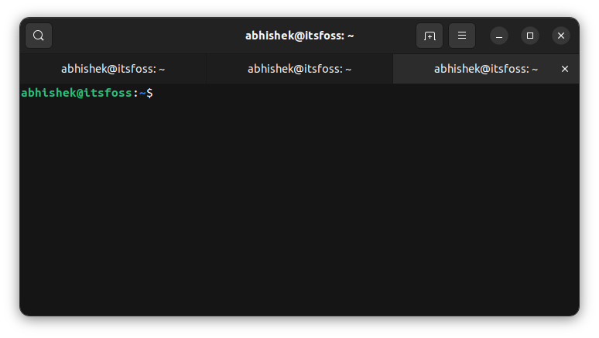Open the terminal search button
The height and width of the screenshot is (338, 599).
coord(39,36)
